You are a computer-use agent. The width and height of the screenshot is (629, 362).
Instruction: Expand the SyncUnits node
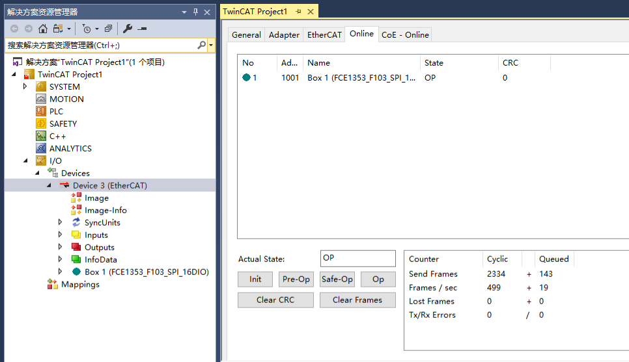pyautogui.click(x=60, y=222)
